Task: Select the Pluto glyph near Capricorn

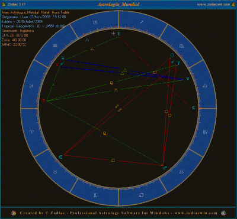Action: point(118,34)
